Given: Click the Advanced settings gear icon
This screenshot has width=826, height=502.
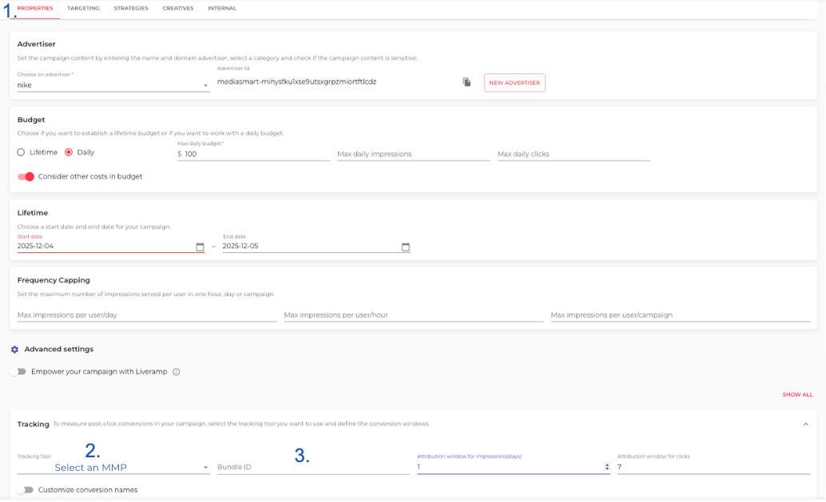Looking at the screenshot, I should [14, 350].
